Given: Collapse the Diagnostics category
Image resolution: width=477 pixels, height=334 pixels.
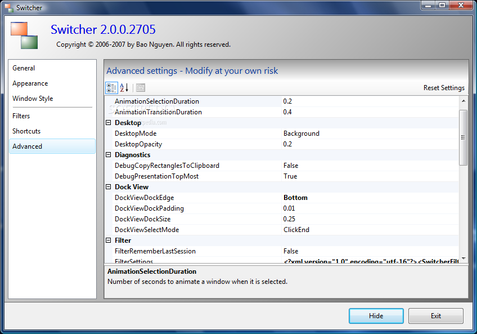Looking at the screenshot, I should [x=109, y=154].
